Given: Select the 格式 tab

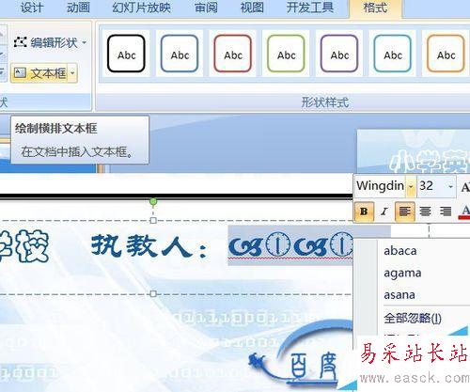Looking at the screenshot, I should click(x=375, y=8).
